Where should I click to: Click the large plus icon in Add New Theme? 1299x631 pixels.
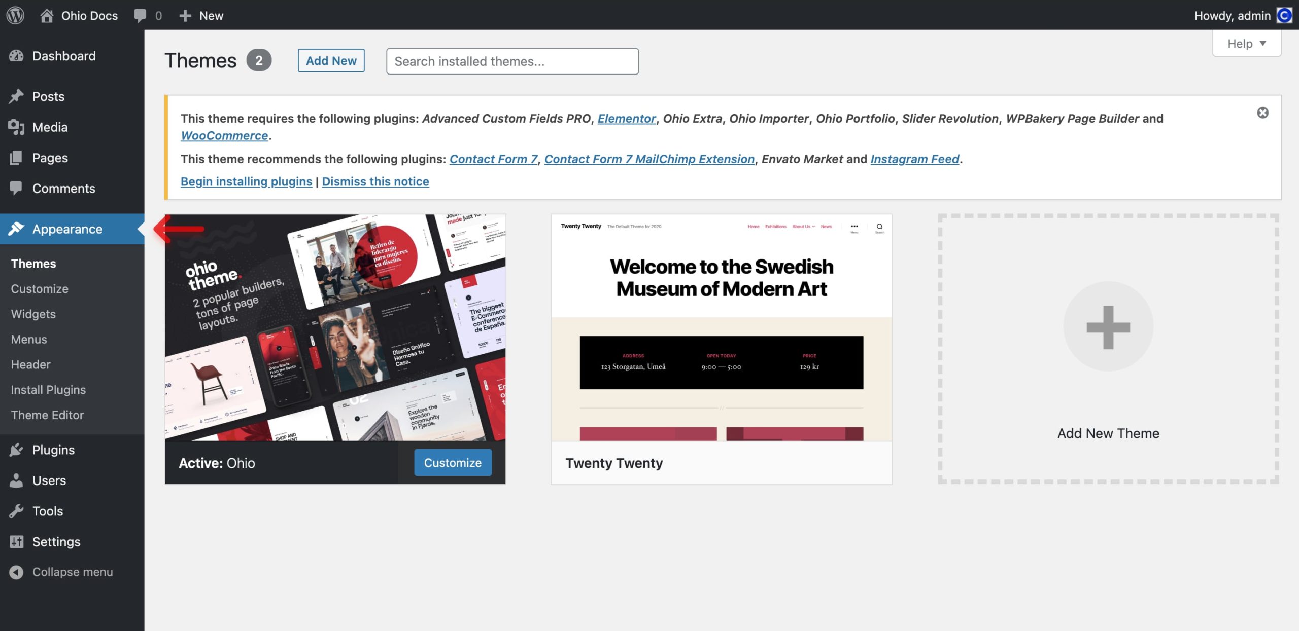point(1108,327)
